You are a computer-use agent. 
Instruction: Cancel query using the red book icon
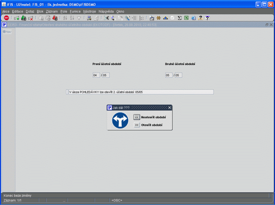point(55,18)
